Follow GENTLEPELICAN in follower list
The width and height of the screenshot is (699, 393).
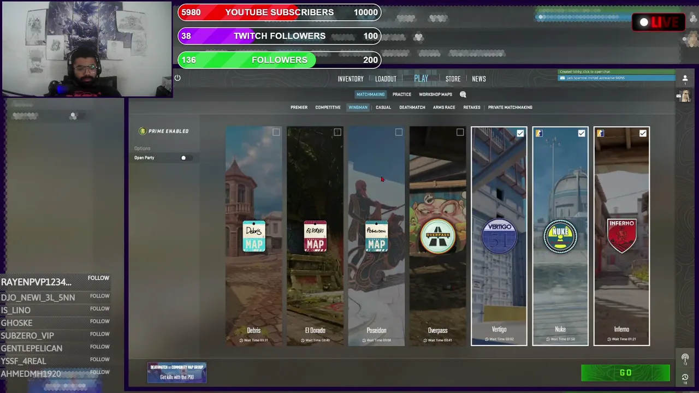(99, 347)
